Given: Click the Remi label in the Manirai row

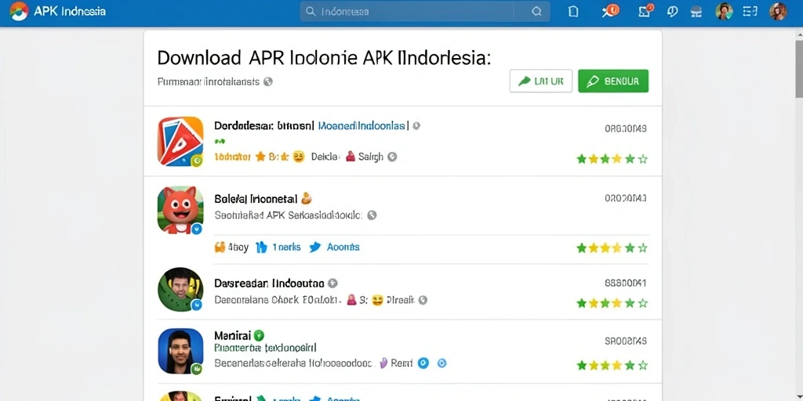Looking at the screenshot, I should click(x=401, y=363).
